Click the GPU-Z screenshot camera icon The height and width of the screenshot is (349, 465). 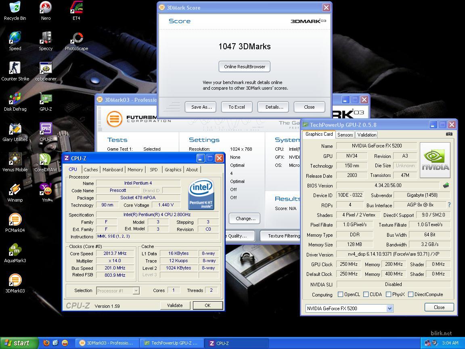pos(449,134)
